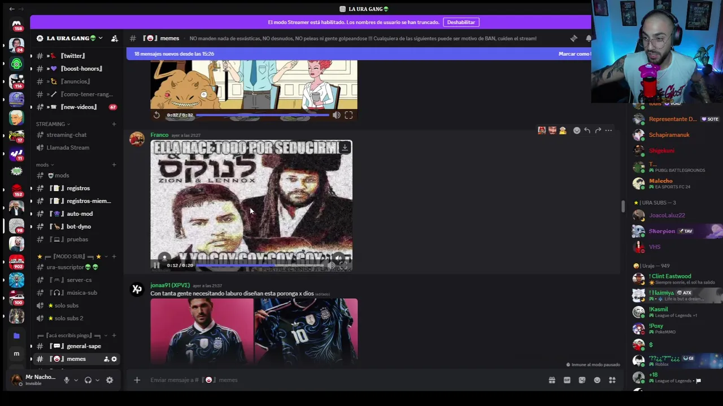Click the download icon on Franco's video
Image resolution: width=723 pixels, height=406 pixels.
click(345, 147)
